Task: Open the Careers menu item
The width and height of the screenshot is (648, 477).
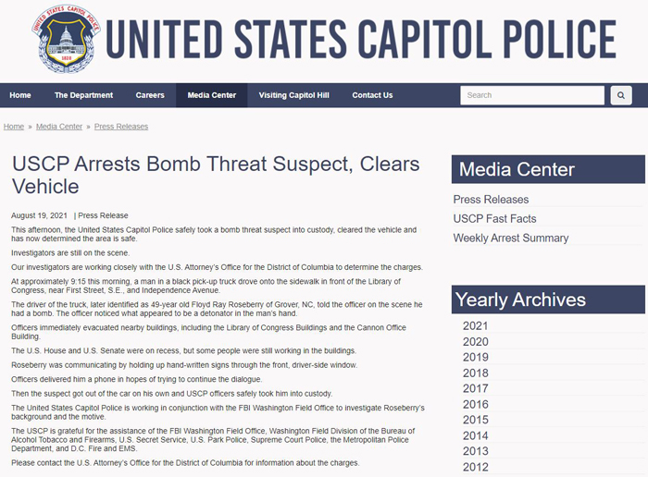Action: click(150, 95)
